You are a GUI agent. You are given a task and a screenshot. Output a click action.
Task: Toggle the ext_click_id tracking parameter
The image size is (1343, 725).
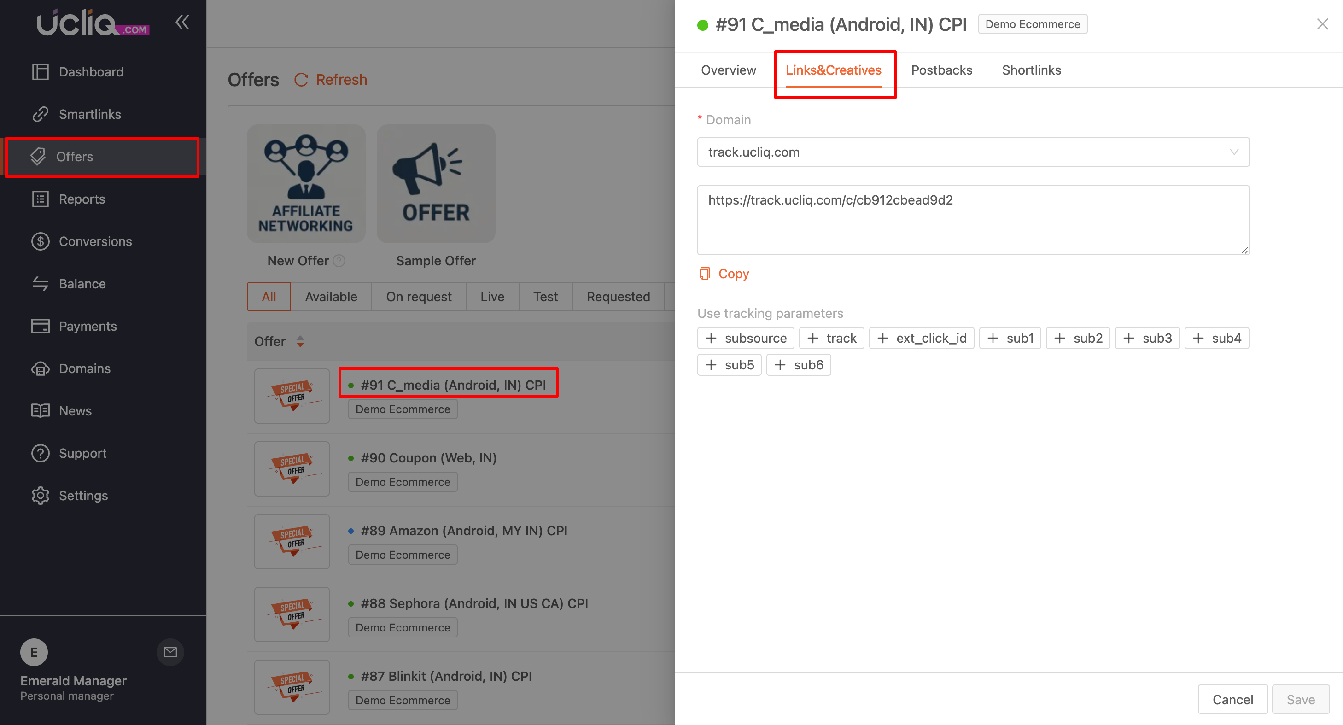921,338
